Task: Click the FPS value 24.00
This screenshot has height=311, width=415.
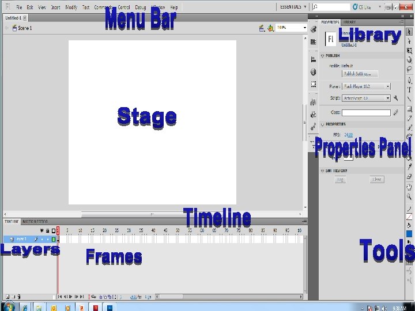Action: click(349, 135)
